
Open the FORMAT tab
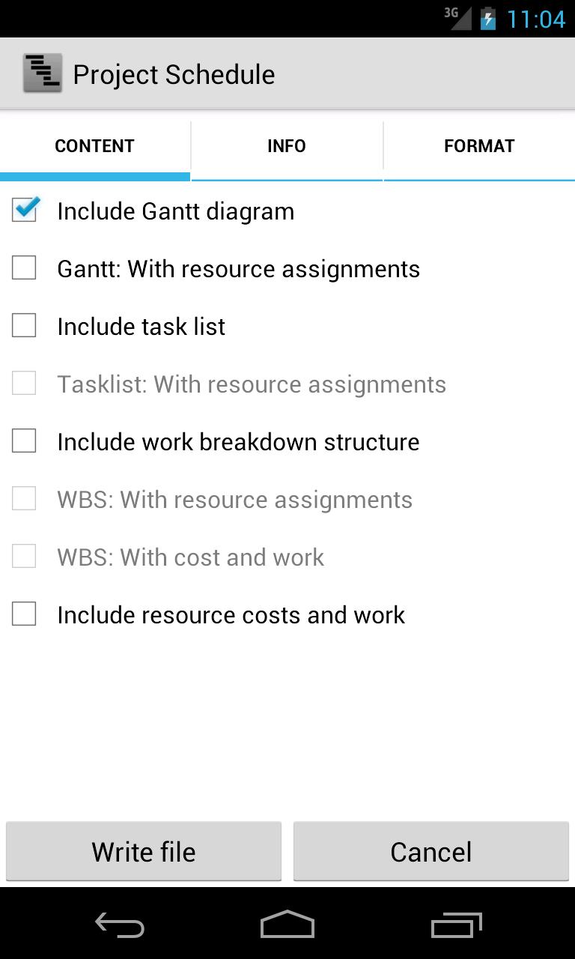pyautogui.click(x=479, y=146)
